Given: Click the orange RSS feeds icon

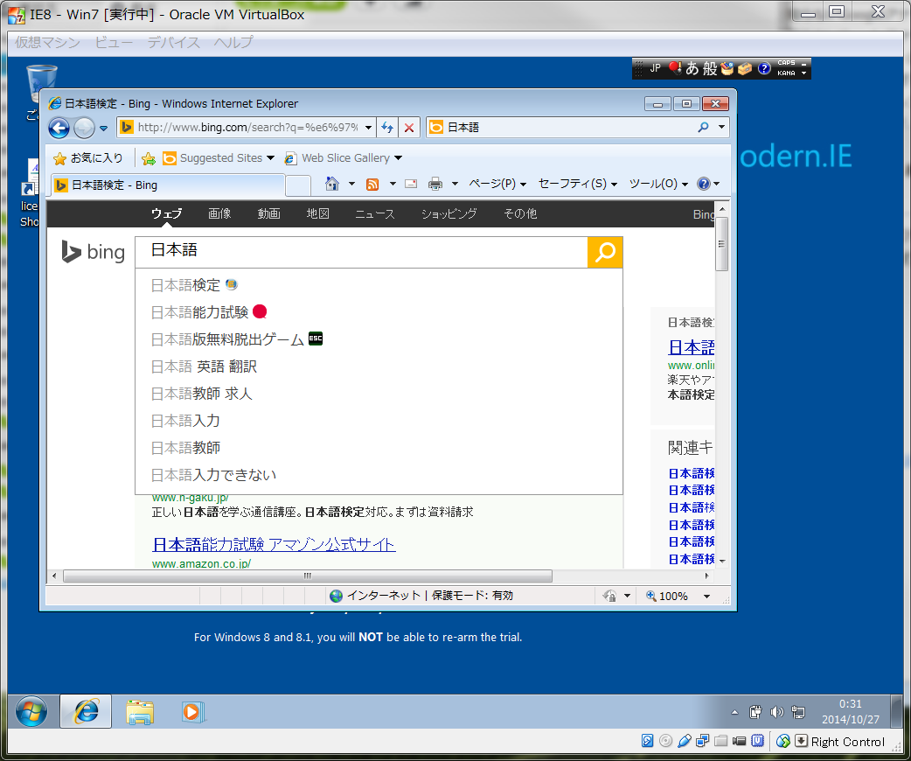Looking at the screenshot, I should pyautogui.click(x=372, y=185).
